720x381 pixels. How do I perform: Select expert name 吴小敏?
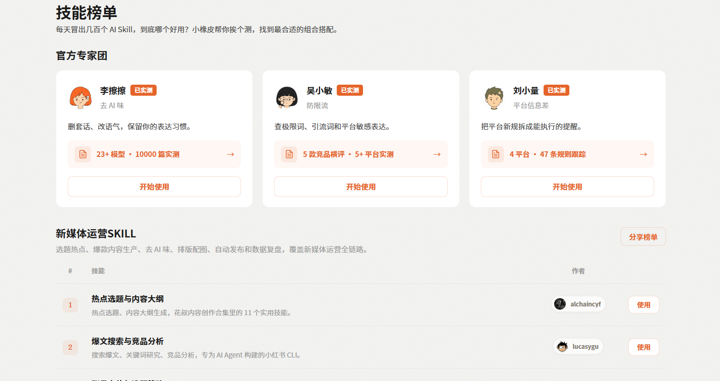point(320,91)
